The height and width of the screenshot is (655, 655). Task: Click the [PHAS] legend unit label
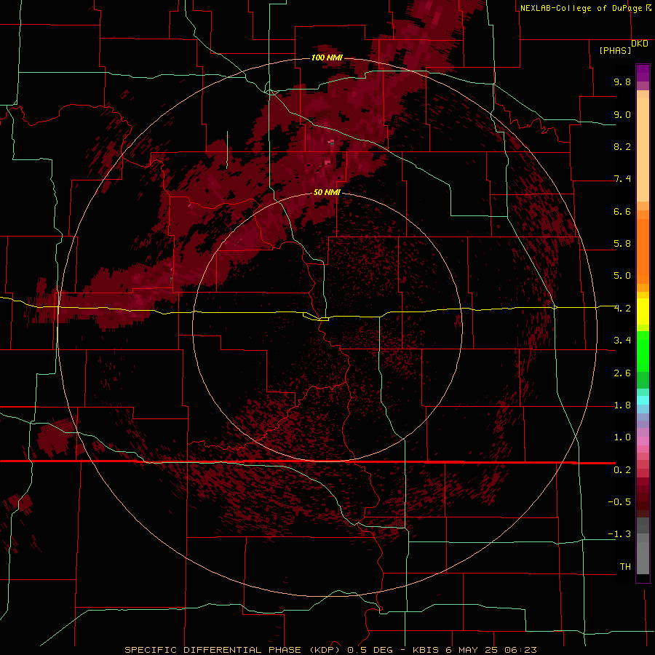click(615, 50)
